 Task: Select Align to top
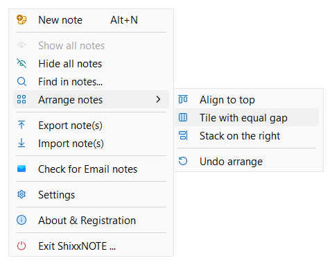click(x=247, y=100)
